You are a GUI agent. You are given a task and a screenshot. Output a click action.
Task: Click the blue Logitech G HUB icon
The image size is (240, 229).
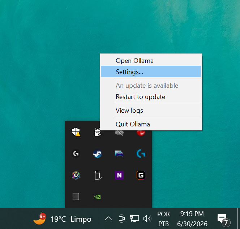(x=141, y=154)
